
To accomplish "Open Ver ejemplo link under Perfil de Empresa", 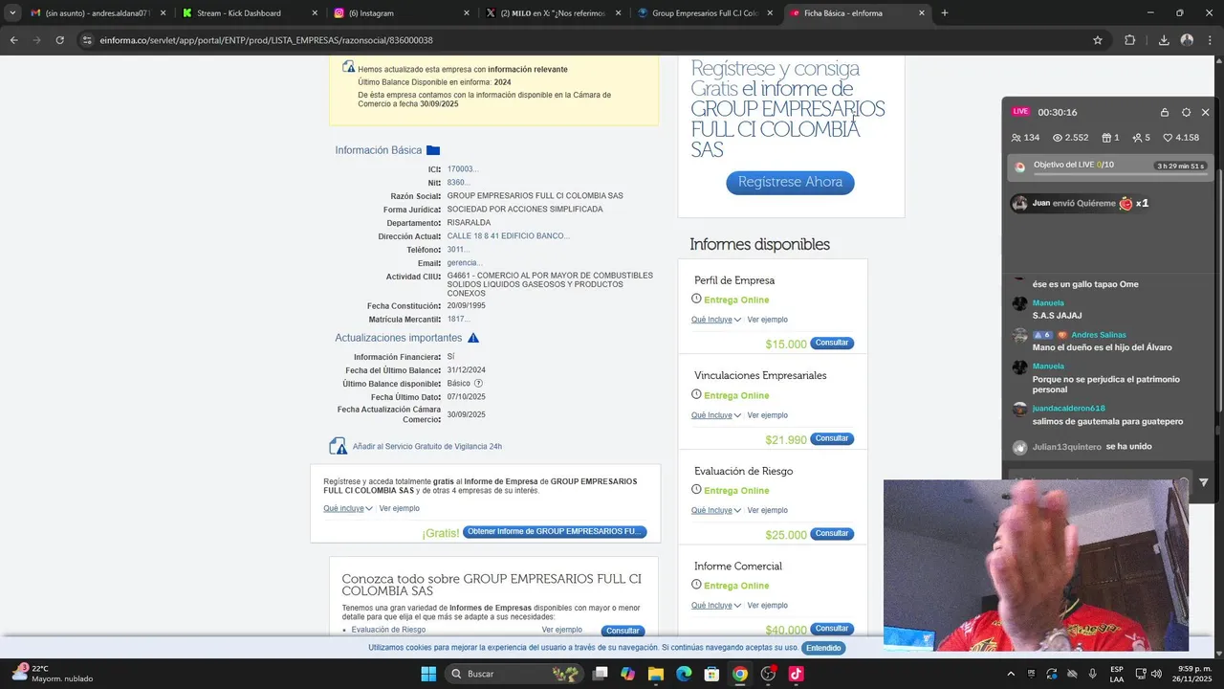I will pyautogui.click(x=768, y=320).
